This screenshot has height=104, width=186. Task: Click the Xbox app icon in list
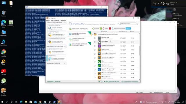99,62
